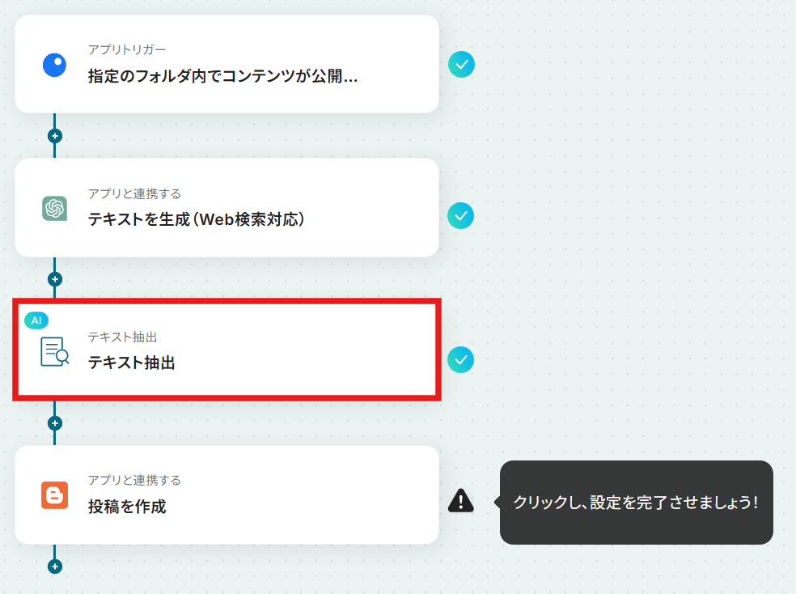Click the completed checkmark beside app trigger
This screenshot has width=796, height=594.
(x=461, y=65)
